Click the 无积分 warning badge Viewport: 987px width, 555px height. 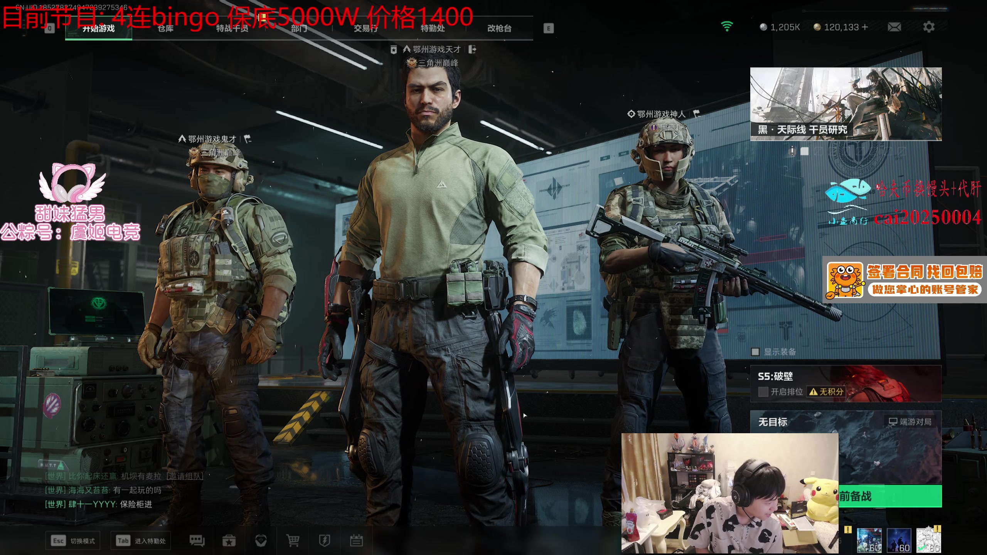pyautogui.click(x=826, y=392)
